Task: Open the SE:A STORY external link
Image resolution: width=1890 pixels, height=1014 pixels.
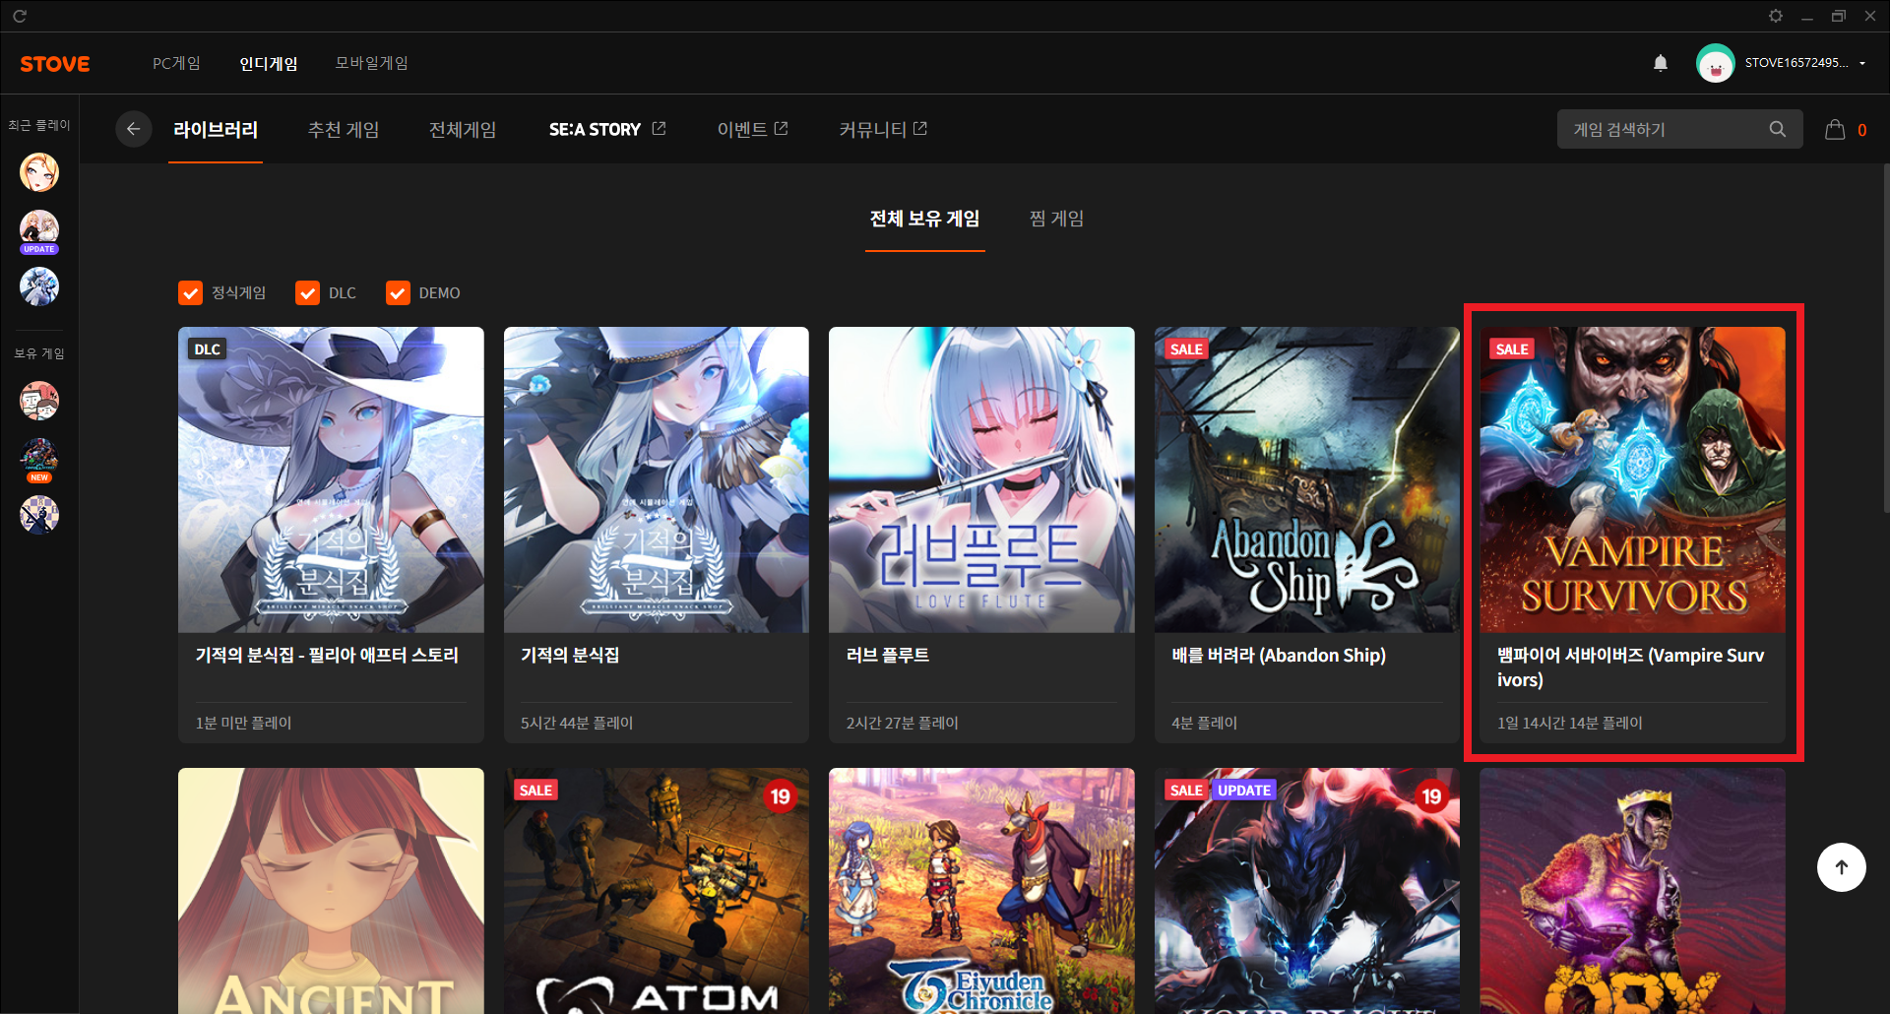Action: pyautogui.click(x=606, y=130)
